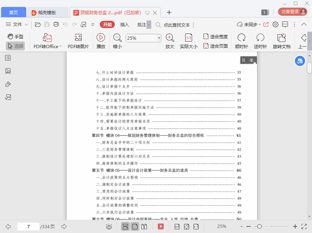
Task: Open the 25% zoom level dropdown
Action: [x=159, y=38]
